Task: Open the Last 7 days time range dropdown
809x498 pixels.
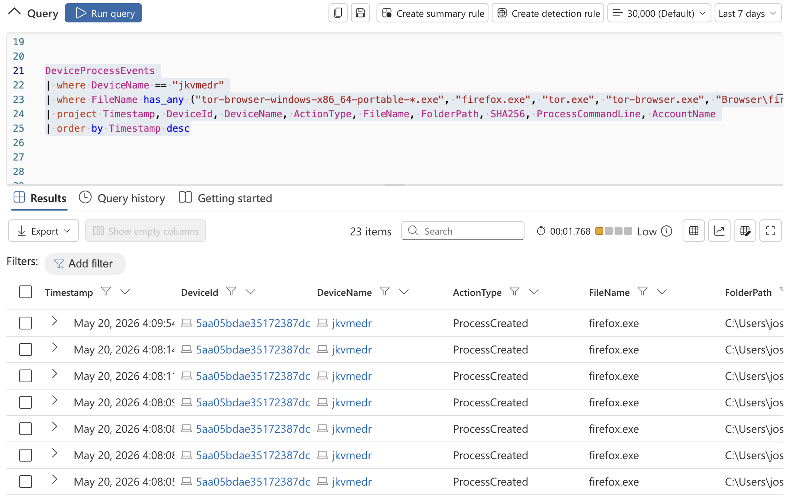Action: pyautogui.click(x=748, y=13)
